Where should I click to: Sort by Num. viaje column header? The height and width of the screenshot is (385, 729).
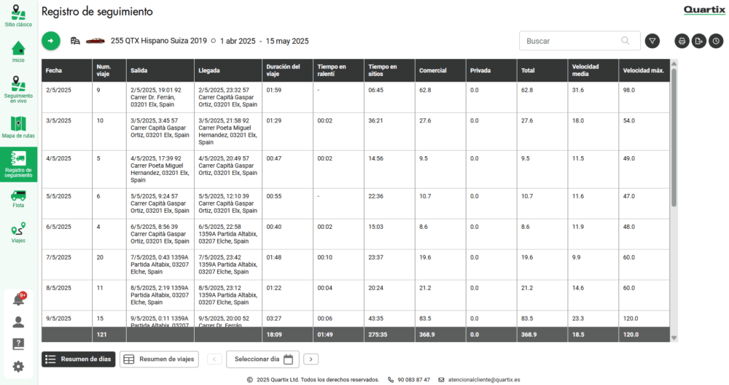pos(109,71)
